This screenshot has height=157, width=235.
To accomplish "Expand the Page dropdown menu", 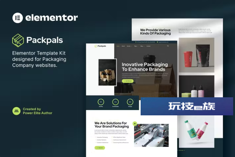I will pyautogui.click(x=136, y=46).
